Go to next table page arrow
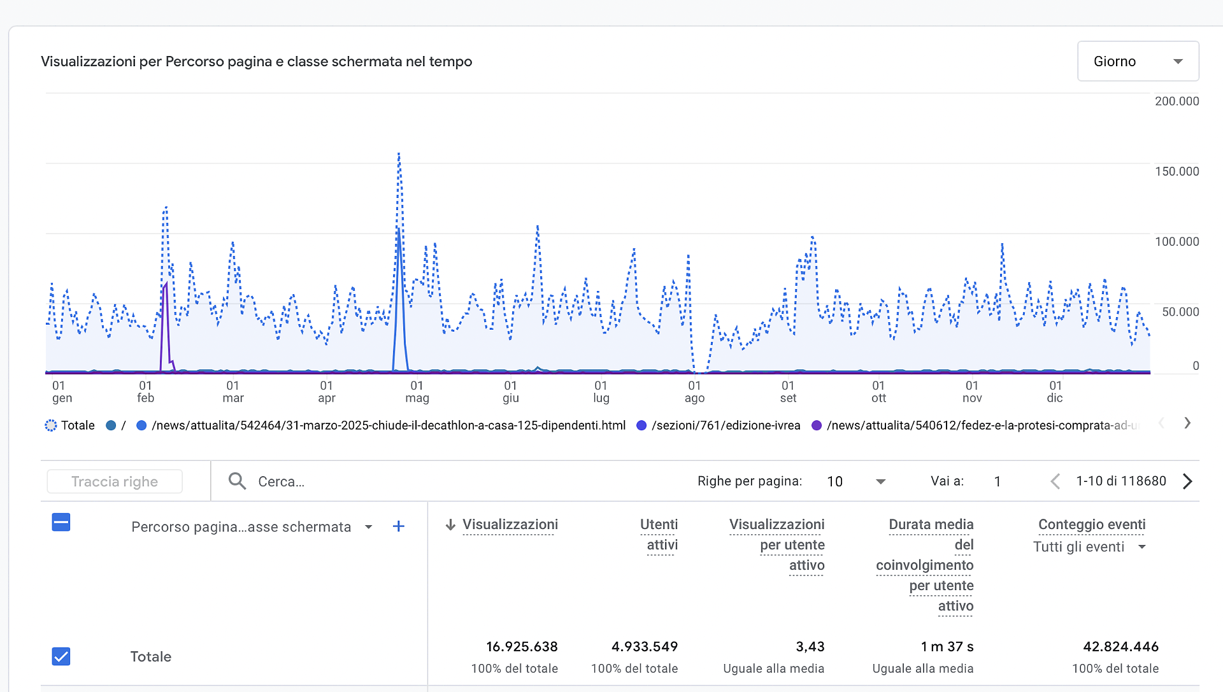Screen dimensions: 1223x692 point(1187,481)
